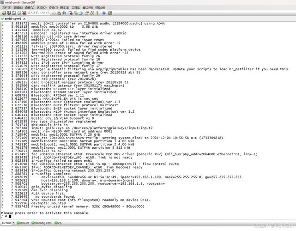Open the 帮助(H) menu
The image size is (296, 231).
[x=99, y=8]
